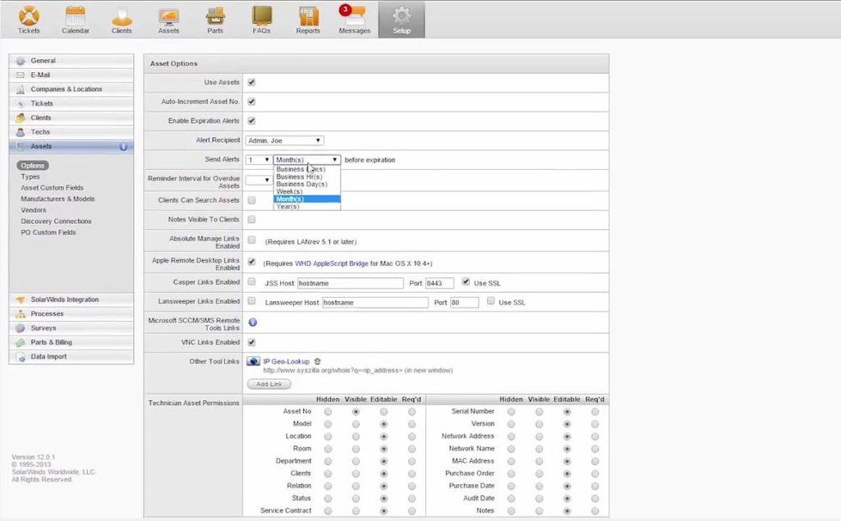
Task: Toggle VNC Links Enabled checkbox
Action: pyautogui.click(x=251, y=342)
